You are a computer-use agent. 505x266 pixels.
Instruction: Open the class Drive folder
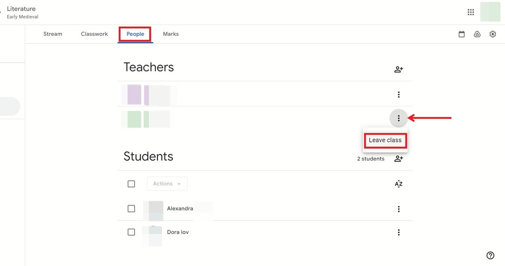coord(477,34)
